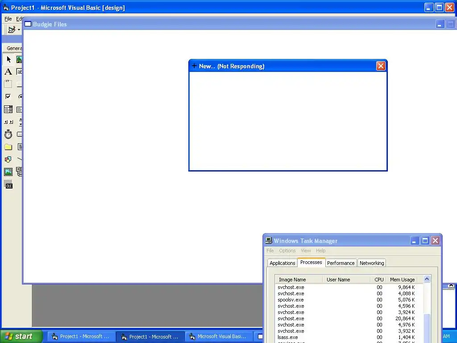The height and width of the screenshot is (343, 457).
Task: Sort processes by Image Name column
Action: pos(299,280)
